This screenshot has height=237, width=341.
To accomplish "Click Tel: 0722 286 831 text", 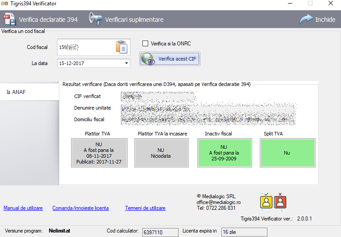I will pyautogui.click(x=216, y=208).
